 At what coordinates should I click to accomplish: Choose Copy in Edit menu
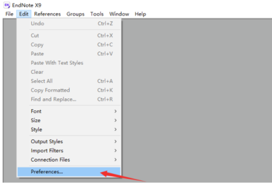coord(69,45)
